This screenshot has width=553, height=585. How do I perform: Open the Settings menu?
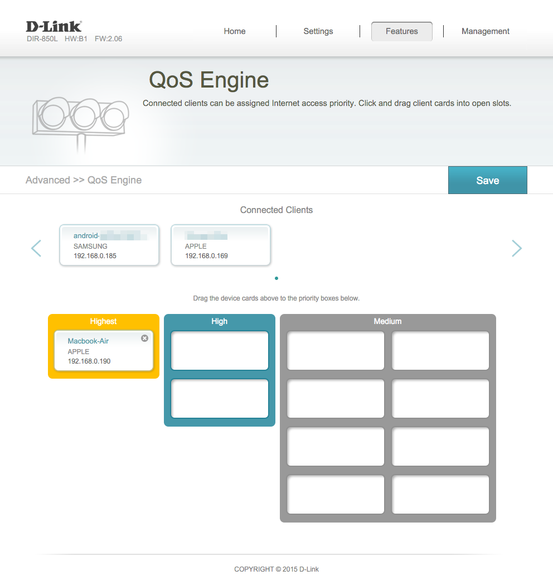[318, 31]
